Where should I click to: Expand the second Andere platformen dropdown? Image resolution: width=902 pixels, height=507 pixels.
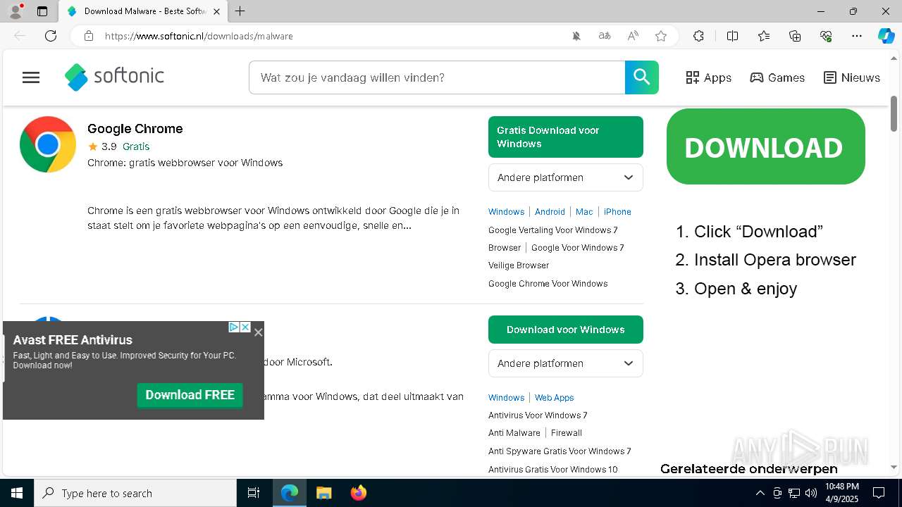tap(566, 363)
